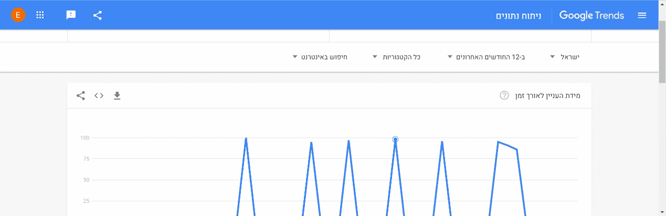Expand the ישראל region dropdown
Screen dimensions: 666x216
click(x=565, y=57)
